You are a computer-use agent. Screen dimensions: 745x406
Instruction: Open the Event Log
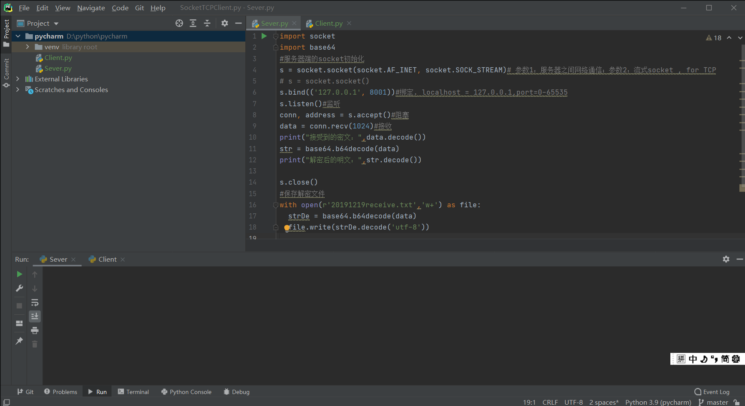point(712,391)
